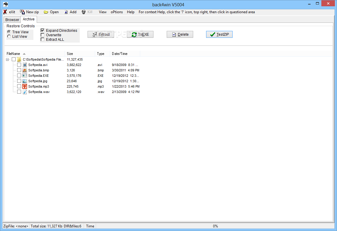Click the Time status field
The image size is (337, 231).
[x=90, y=226]
